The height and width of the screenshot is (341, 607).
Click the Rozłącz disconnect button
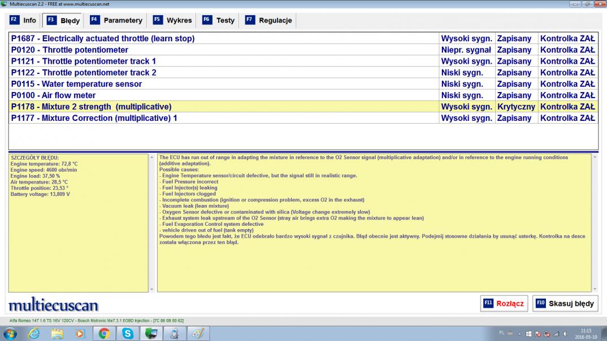(x=504, y=304)
